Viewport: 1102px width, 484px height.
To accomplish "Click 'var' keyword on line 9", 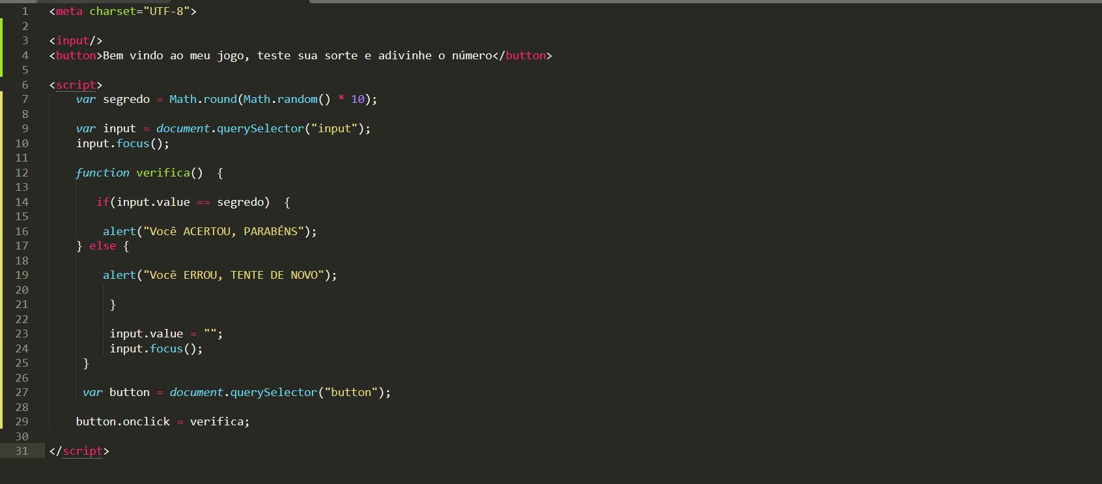I will (85, 128).
